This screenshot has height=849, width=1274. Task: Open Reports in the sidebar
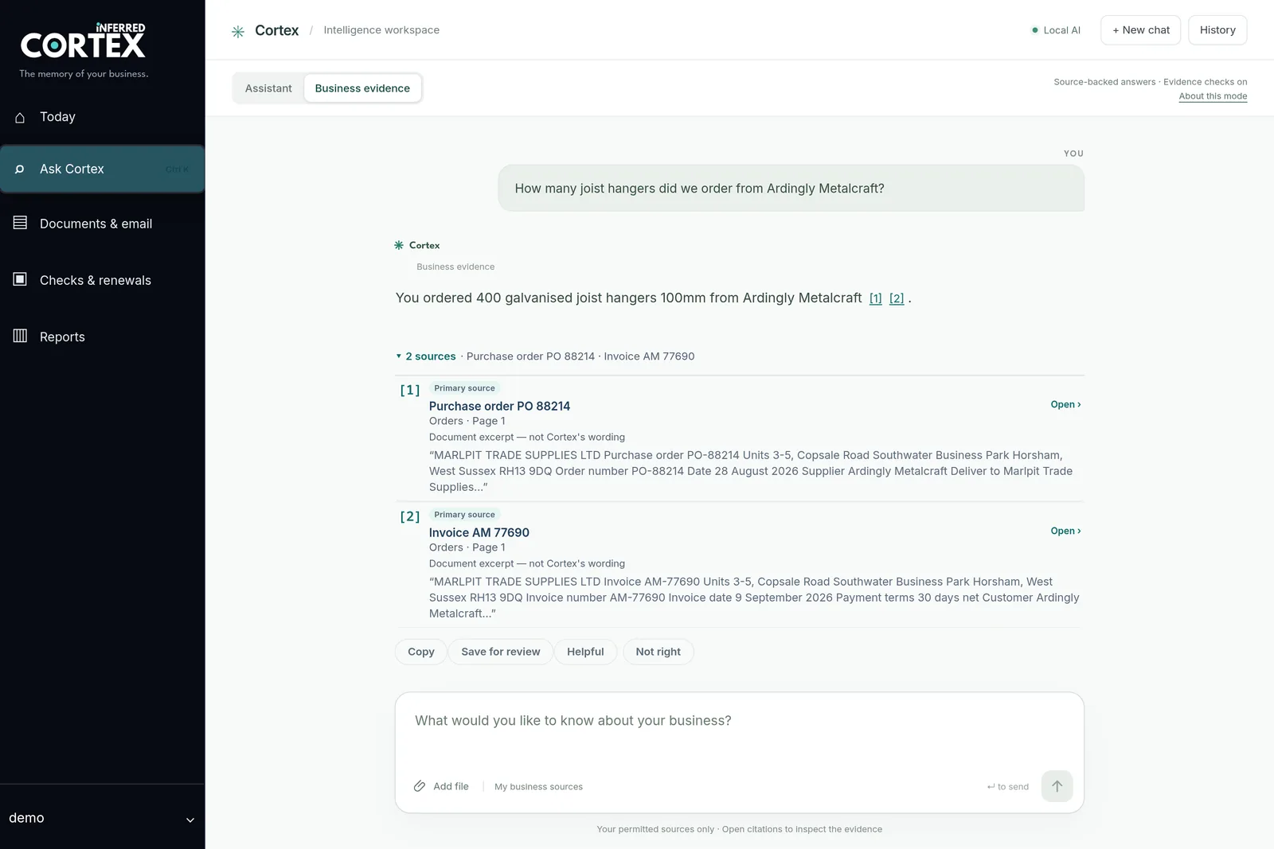102,337
